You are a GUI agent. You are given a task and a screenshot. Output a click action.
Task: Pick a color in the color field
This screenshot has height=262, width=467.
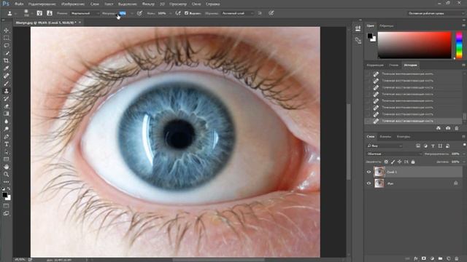(414, 45)
